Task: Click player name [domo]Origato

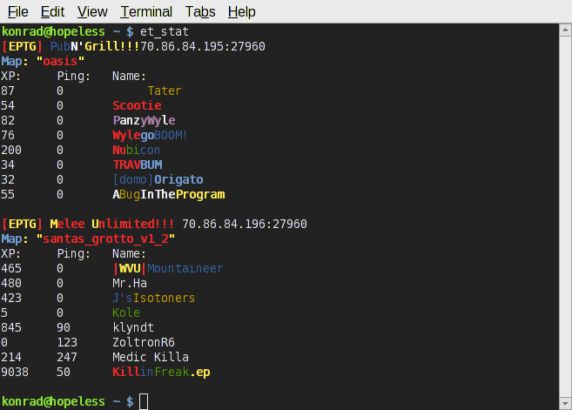Action: tap(158, 179)
